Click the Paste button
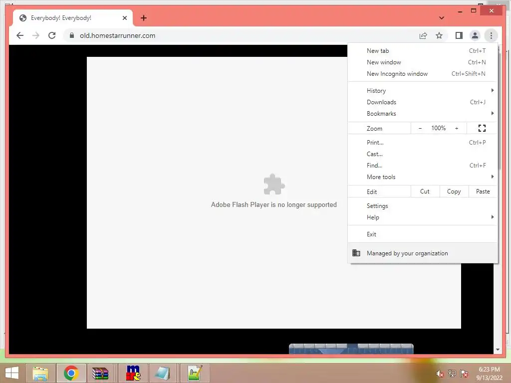This screenshot has width=511, height=383. click(x=483, y=191)
